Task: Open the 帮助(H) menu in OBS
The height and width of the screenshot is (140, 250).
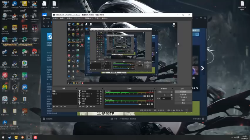Action: click(105, 18)
